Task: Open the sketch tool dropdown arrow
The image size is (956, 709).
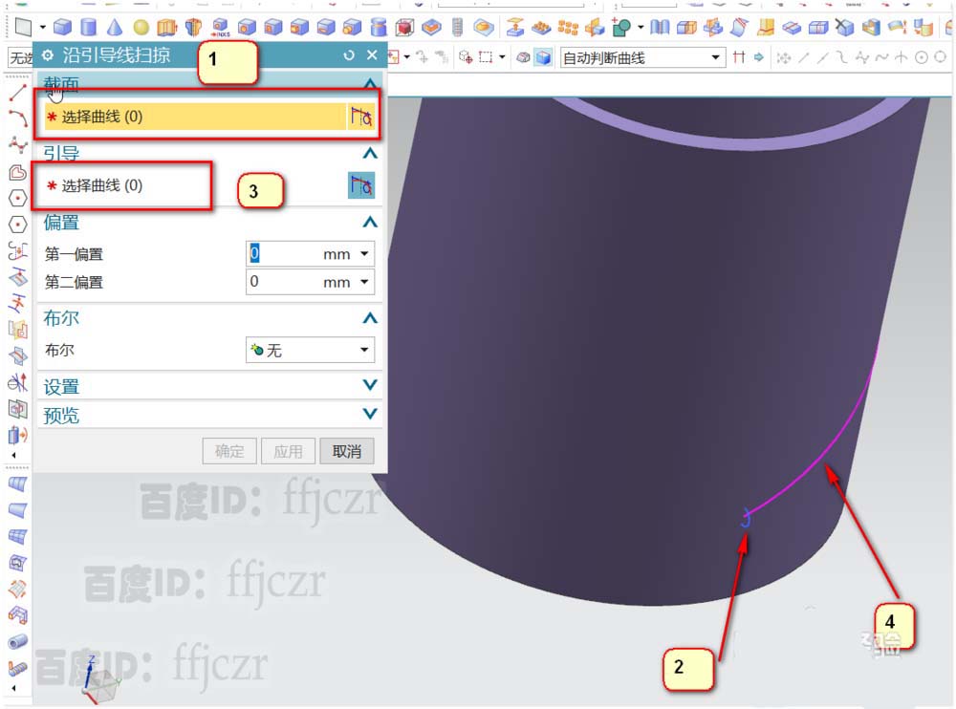Action: click(43, 27)
